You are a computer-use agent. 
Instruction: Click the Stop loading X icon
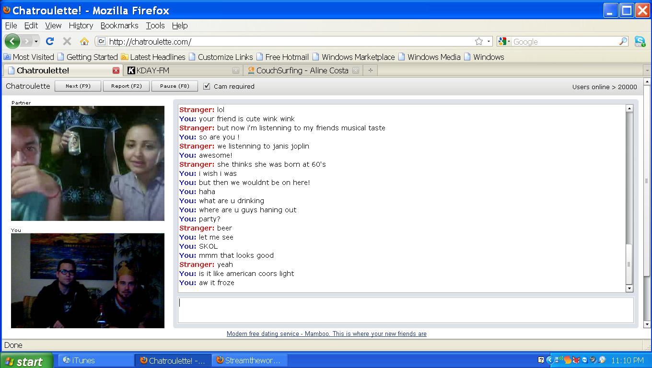pos(67,41)
